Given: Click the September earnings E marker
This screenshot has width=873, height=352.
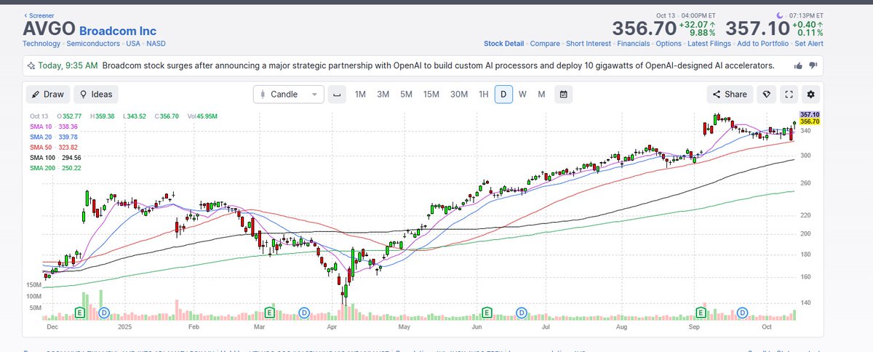Looking at the screenshot, I should [x=701, y=313].
